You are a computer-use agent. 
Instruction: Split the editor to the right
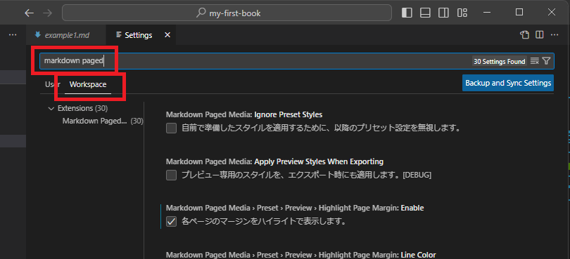click(x=540, y=35)
